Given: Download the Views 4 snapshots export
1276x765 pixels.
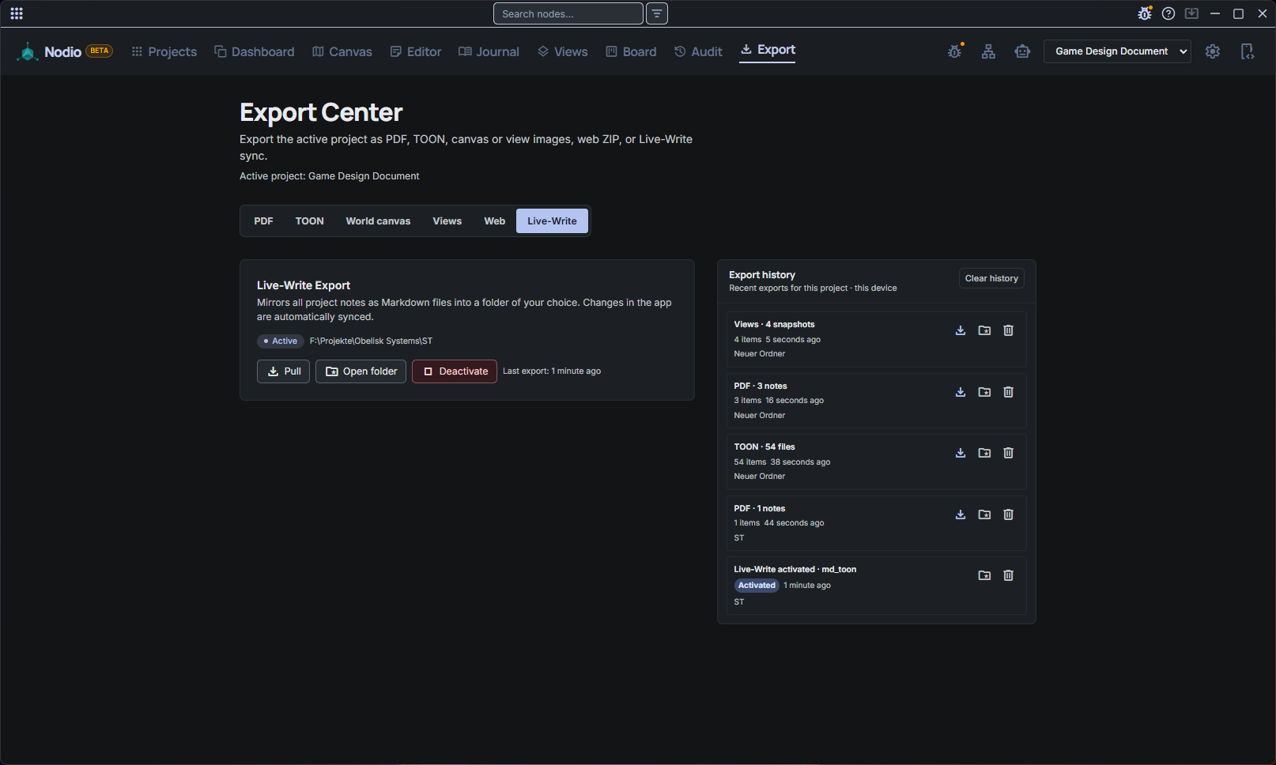Looking at the screenshot, I should (961, 330).
